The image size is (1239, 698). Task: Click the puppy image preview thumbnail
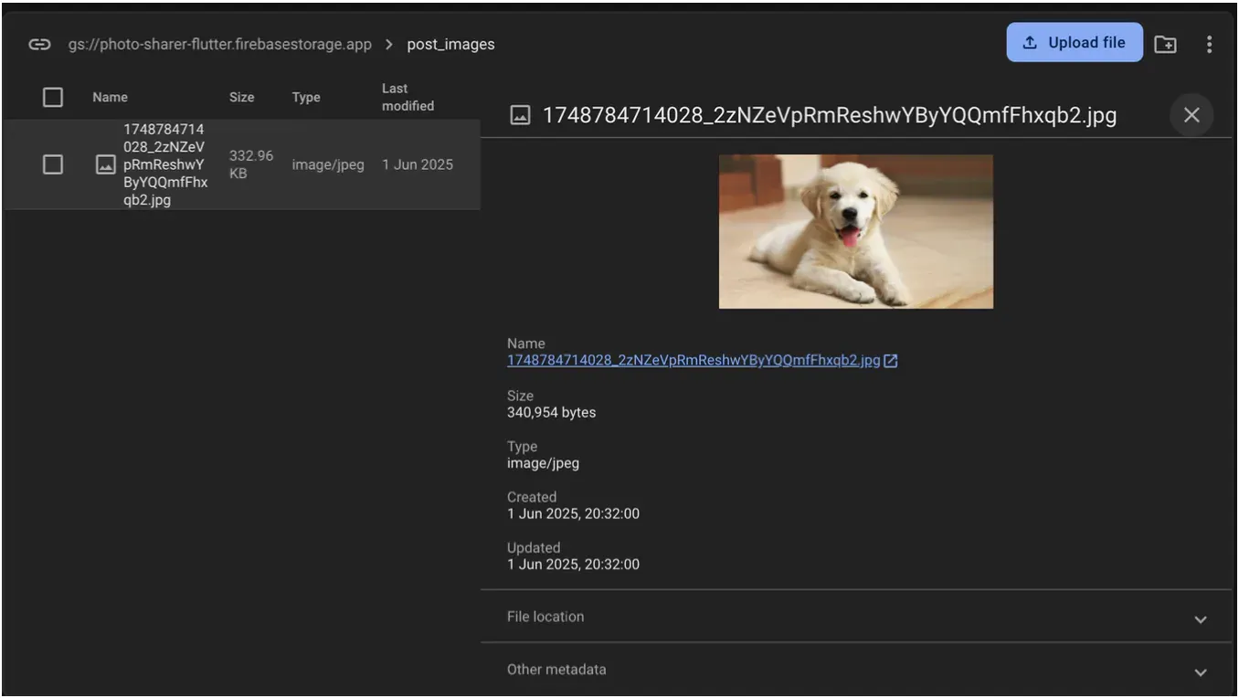pyautogui.click(x=856, y=231)
